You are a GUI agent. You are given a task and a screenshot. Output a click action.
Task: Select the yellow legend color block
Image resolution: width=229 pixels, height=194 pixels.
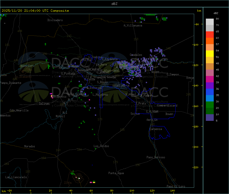coord(210,54)
